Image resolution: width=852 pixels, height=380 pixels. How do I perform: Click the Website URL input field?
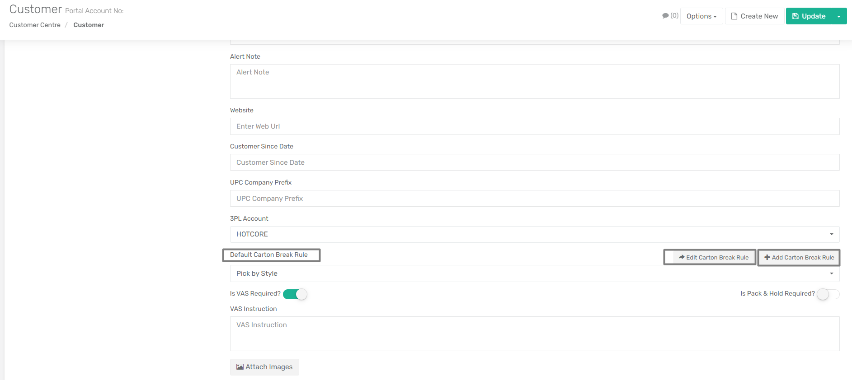tap(535, 126)
